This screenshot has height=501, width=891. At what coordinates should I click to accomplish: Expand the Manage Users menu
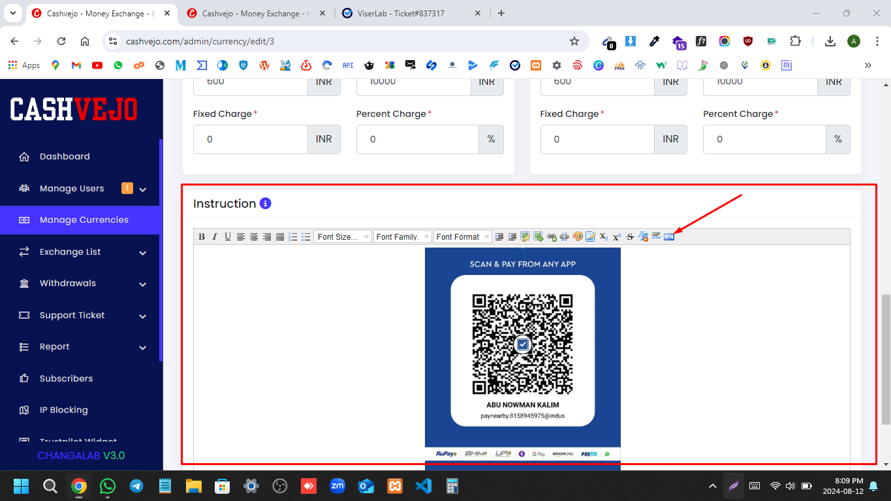pyautogui.click(x=80, y=188)
